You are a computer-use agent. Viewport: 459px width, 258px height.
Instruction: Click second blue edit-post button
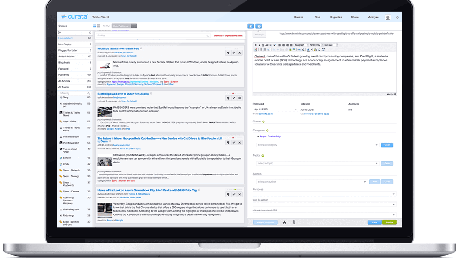(x=259, y=26)
